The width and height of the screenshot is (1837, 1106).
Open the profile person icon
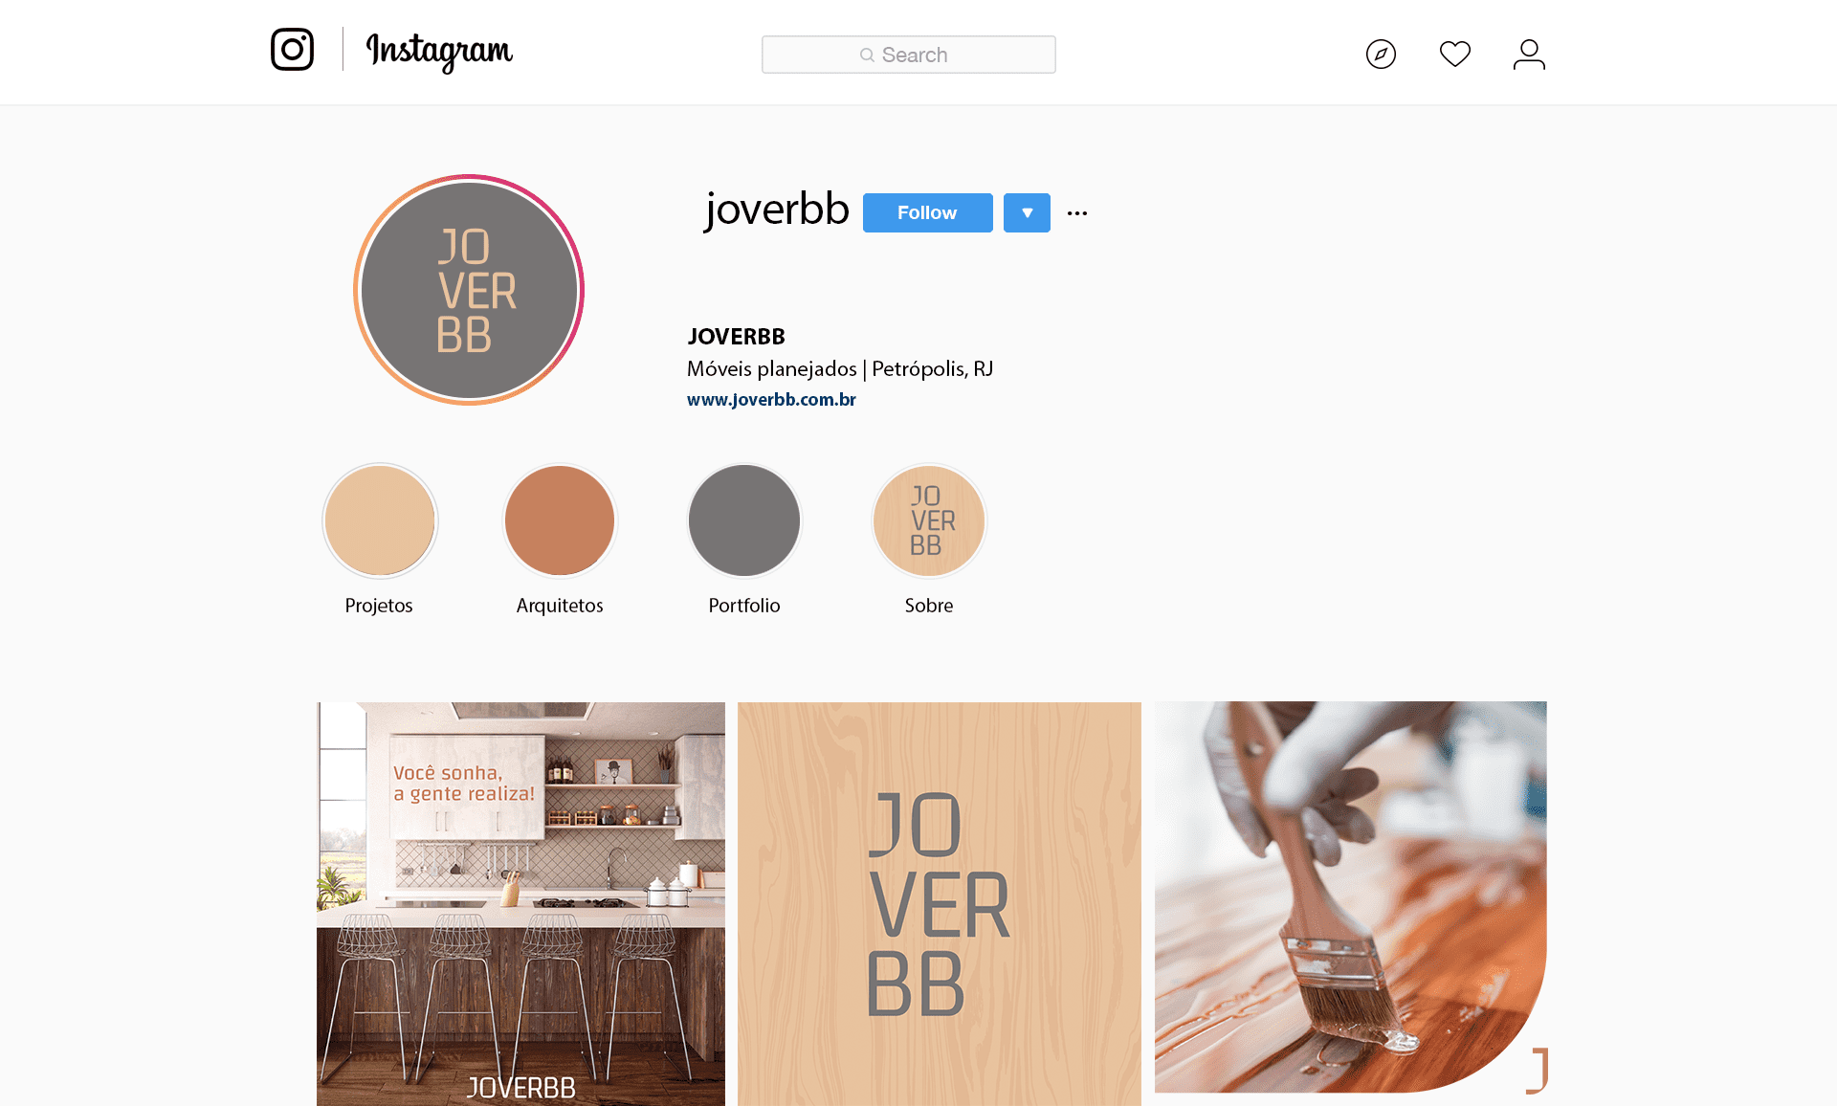1529,54
